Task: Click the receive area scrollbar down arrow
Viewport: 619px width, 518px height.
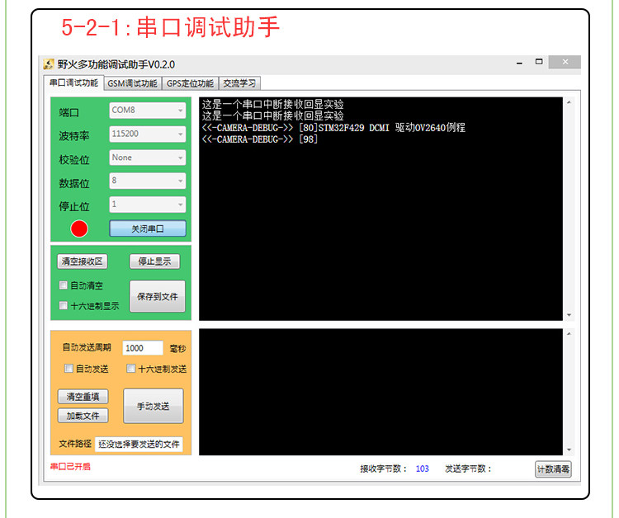Action: [x=569, y=315]
